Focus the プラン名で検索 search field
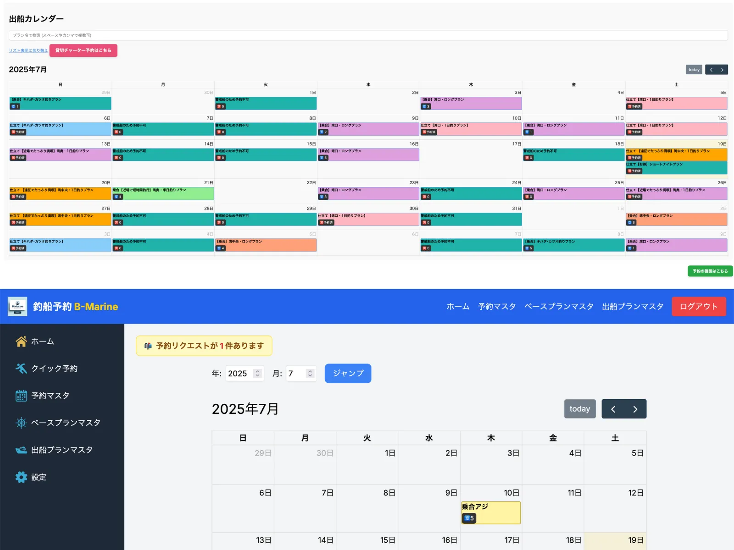 coord(368,35)
